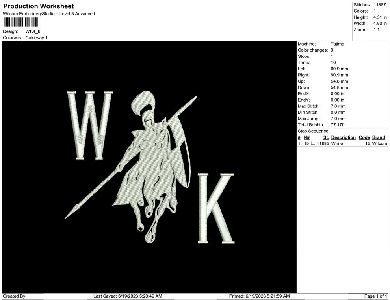Click the Brand column header
390x300 pixels.
pos(379,137)
